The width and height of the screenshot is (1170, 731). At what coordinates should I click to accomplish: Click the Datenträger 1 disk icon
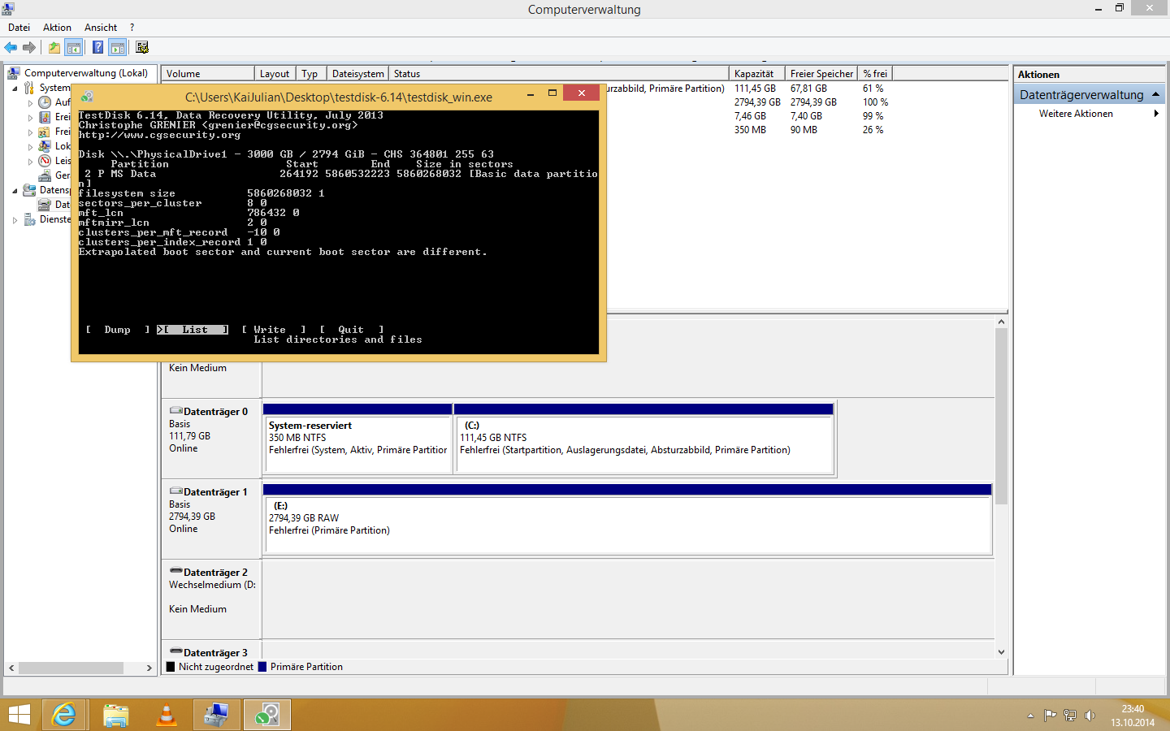[x=175, y=491]
